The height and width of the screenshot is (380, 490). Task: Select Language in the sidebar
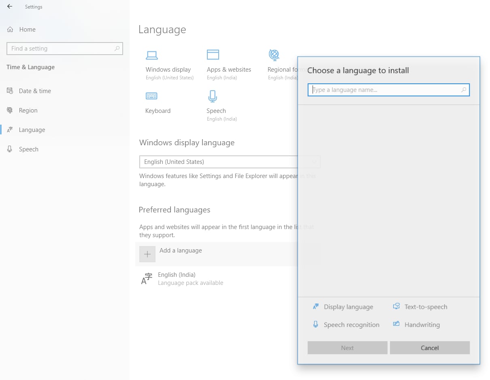pos(32,130)
